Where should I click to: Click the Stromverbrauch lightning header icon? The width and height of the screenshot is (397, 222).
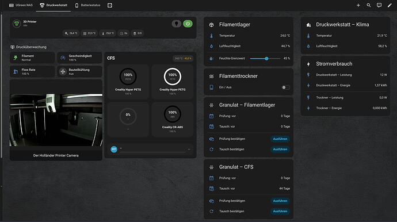308,64
